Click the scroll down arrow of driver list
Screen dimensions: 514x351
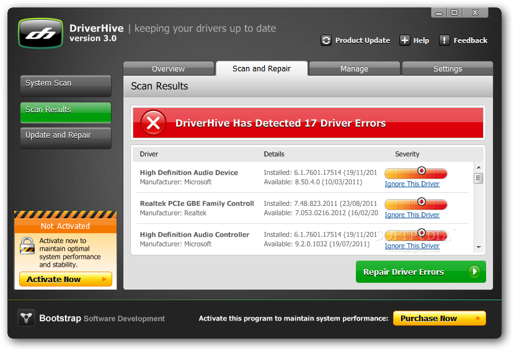[479, 247]
